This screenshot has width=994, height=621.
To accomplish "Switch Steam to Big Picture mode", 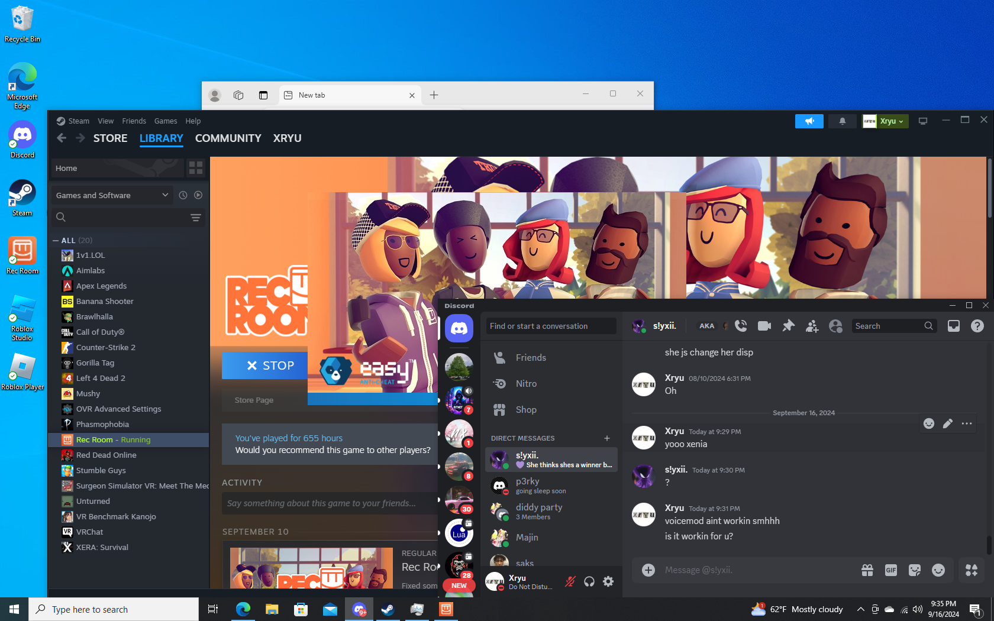I will coord(923,121).
